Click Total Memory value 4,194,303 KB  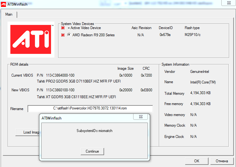(200, 93)
